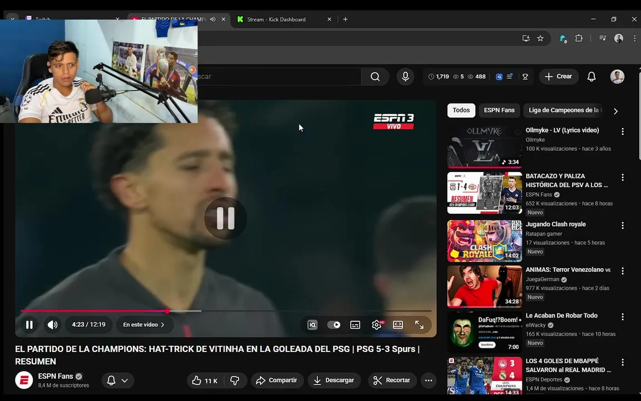Open the Ollmyke LV lyrics video thumbnail
Image resolution: width=641 pixels, height=401 pixels.
click(485, 147)
